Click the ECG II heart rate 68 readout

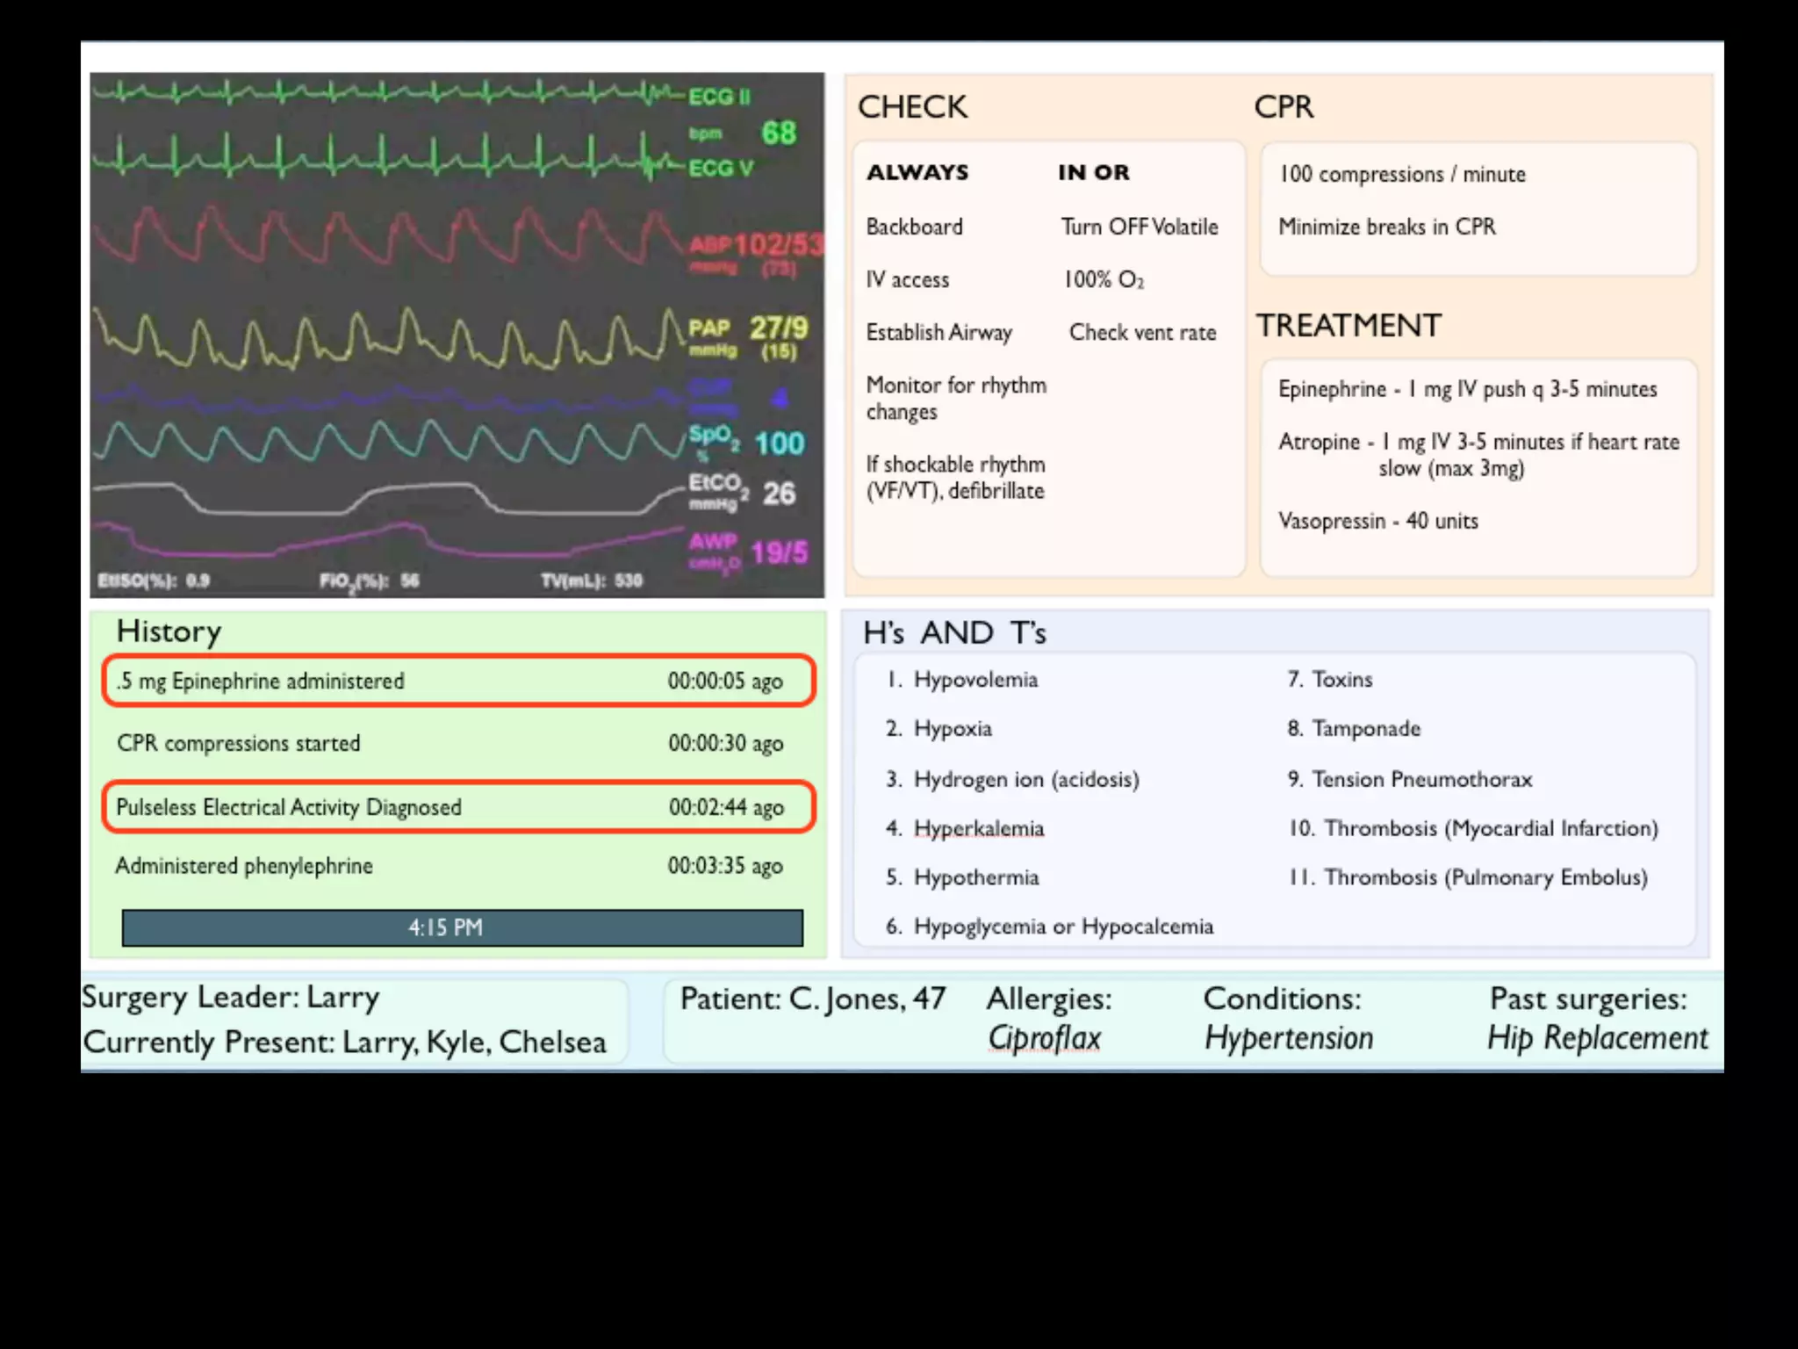click(778, 133)
